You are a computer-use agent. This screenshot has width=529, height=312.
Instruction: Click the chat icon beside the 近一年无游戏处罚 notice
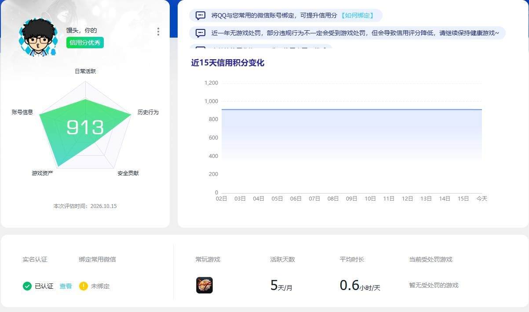[x=201, y=33]
